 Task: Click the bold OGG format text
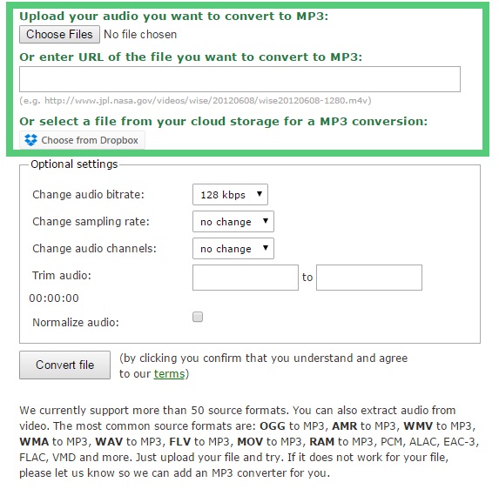(x=273, y=425)
